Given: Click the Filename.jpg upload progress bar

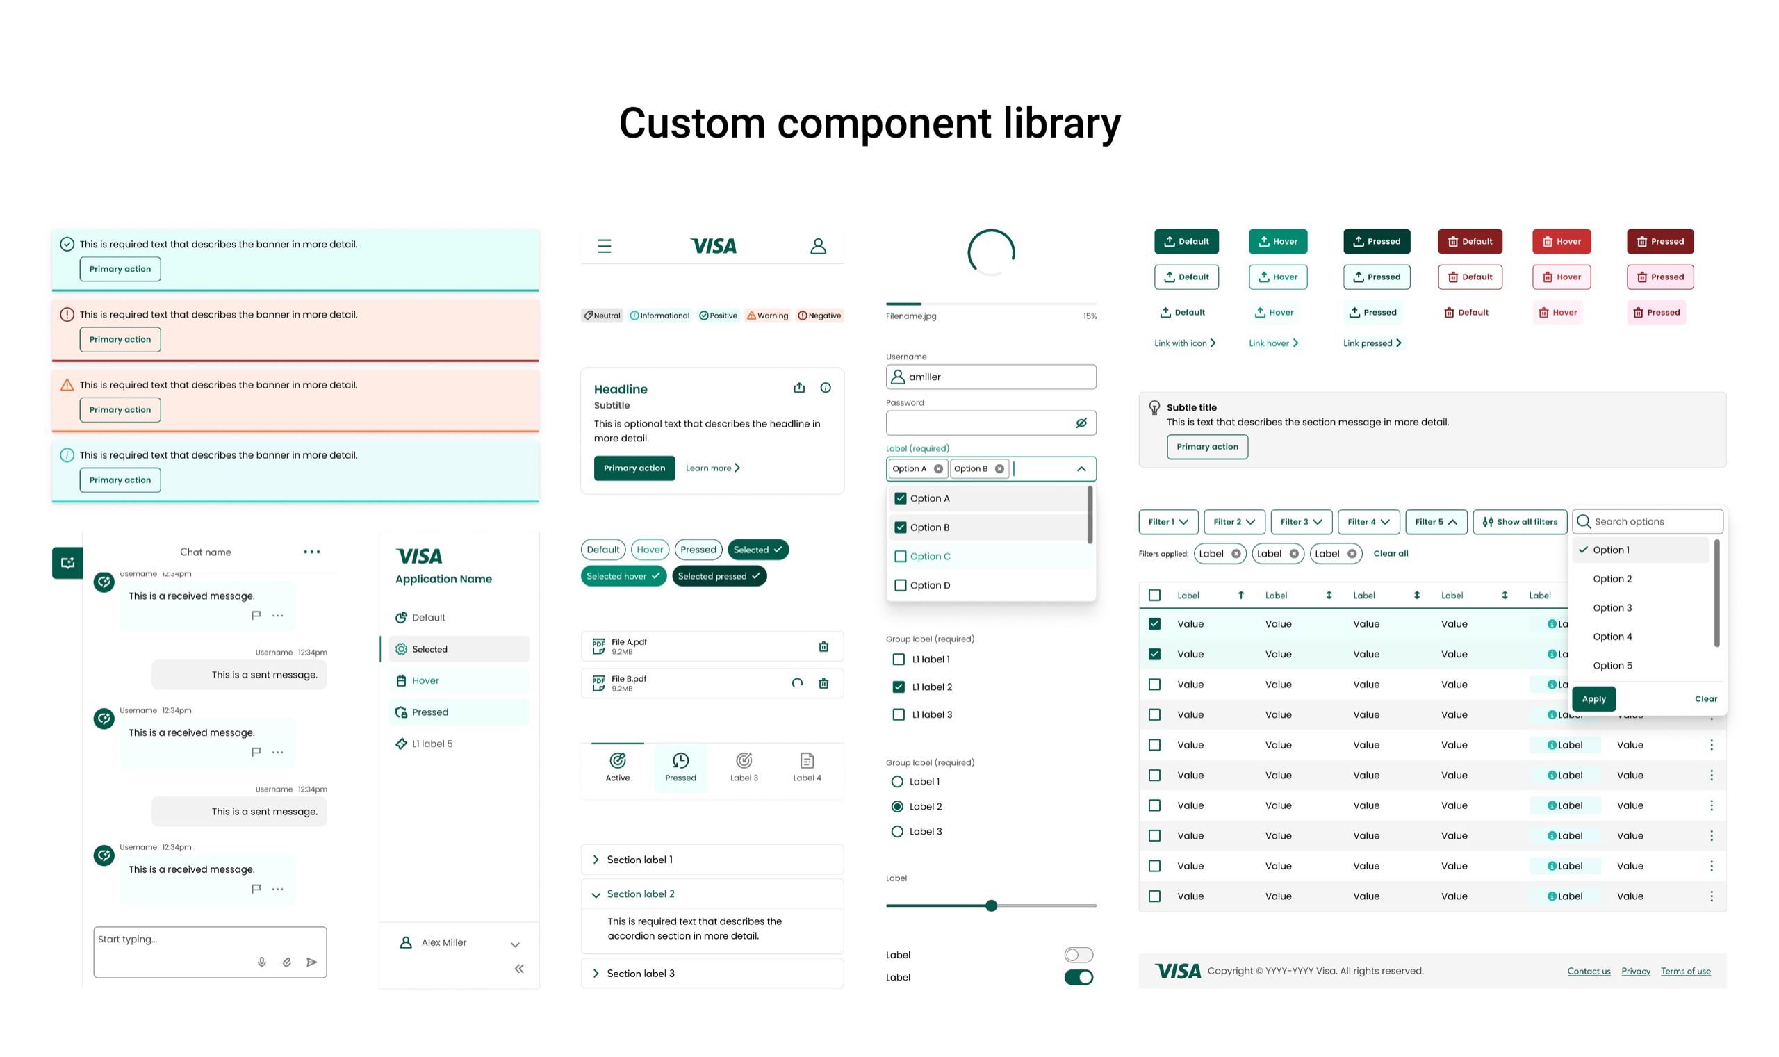Looking at the screenshot, I should pos(991,304).
